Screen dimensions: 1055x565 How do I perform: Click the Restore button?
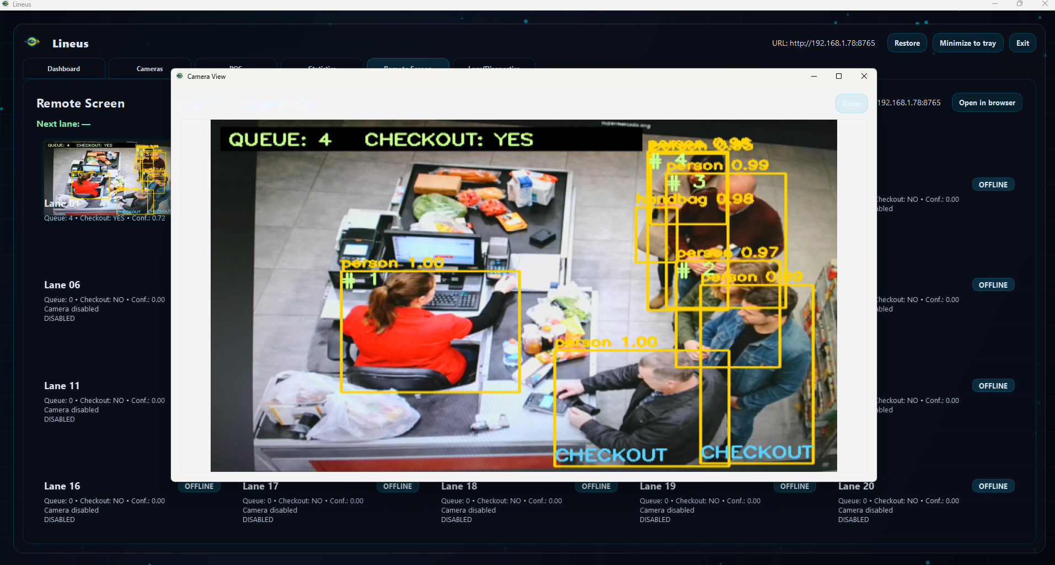[x=906, y=42]
